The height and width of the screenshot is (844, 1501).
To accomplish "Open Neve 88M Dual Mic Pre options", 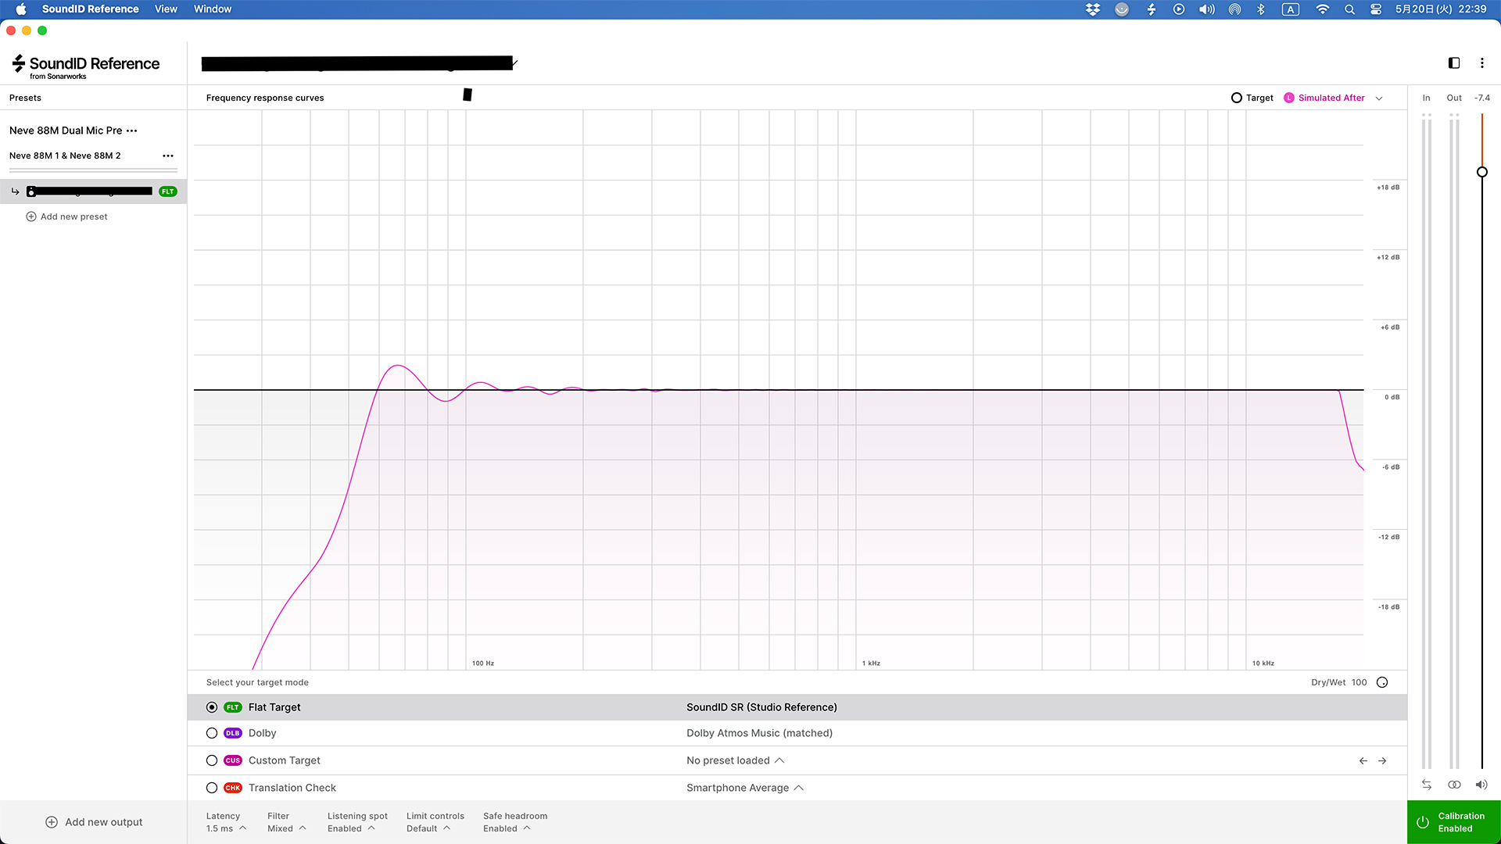I will pyautogui.click(x=132, y=131).
